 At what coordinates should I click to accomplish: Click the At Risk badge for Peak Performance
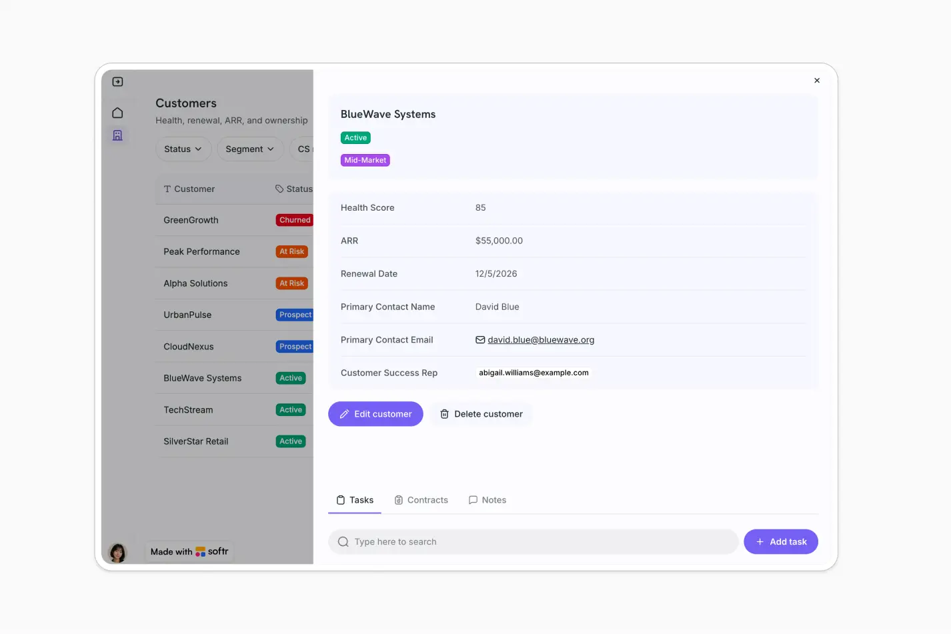pyautogui.click(x=291, y=252)
